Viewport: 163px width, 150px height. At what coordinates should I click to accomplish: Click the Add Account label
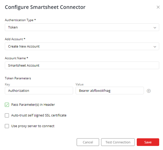coord(15,39)
